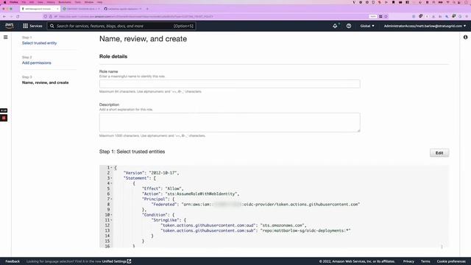
Task: Open the Terms footer link
Action: [425, 261]
